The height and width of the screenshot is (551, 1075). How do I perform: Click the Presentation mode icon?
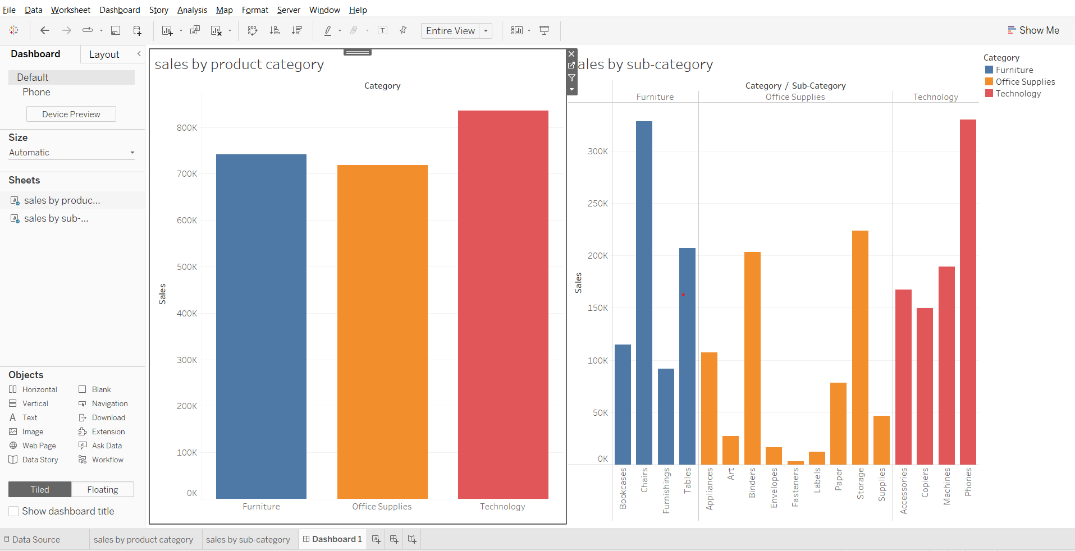click(x=544, y=31)
